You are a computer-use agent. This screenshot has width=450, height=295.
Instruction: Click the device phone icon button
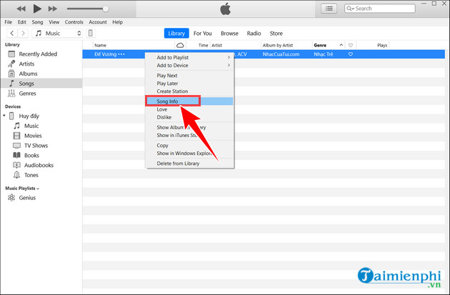(91, 34)
